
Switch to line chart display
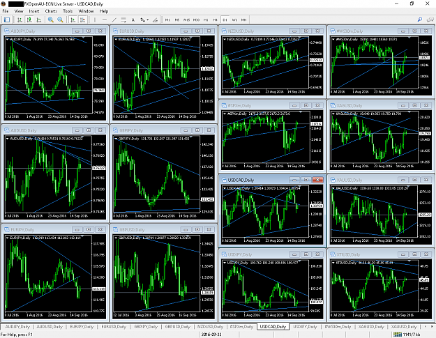coord(39,20)
